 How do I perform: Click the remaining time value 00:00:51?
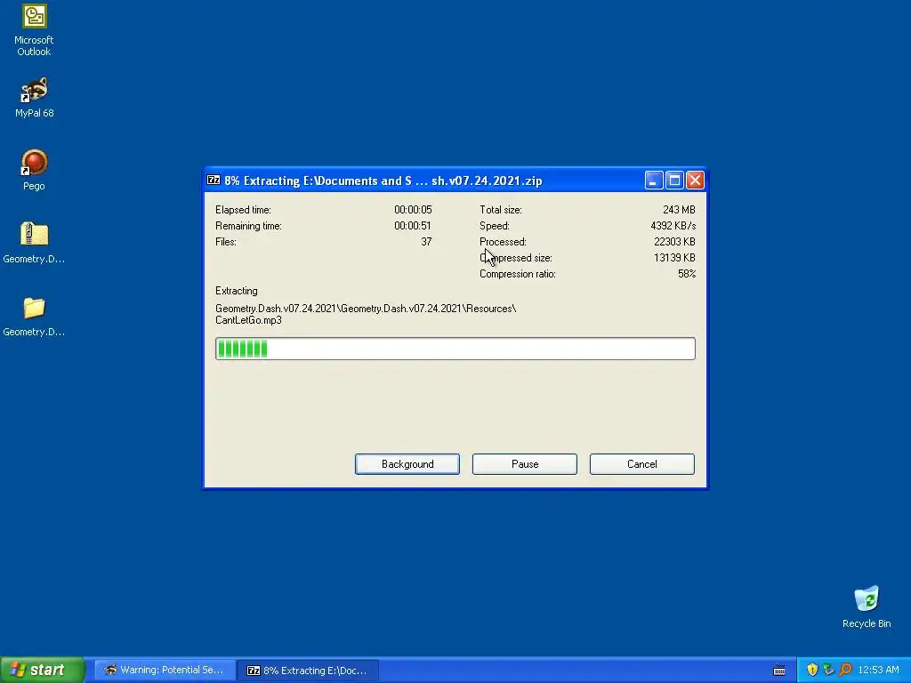tap(413, 225)
